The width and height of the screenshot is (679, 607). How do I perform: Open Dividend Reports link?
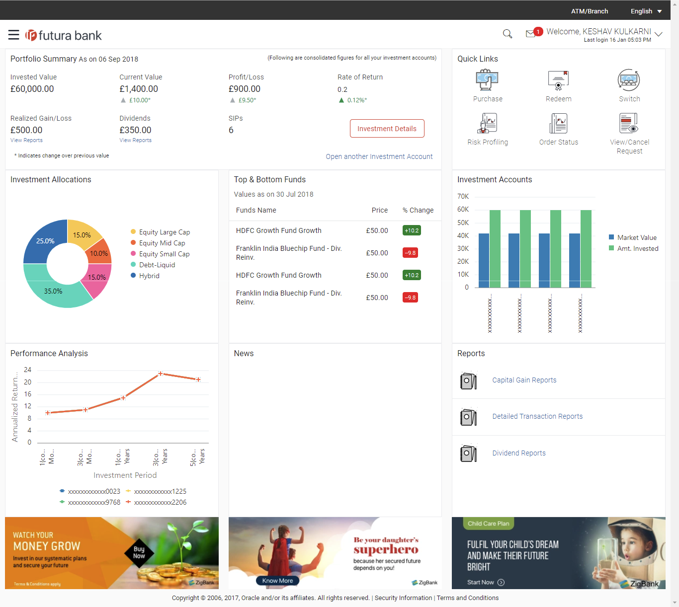(519, 453)
